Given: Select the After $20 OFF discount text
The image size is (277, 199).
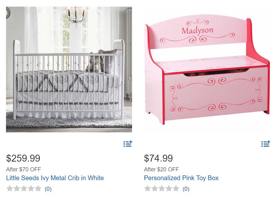Looking at the screenshot, I should pos(161,169).
